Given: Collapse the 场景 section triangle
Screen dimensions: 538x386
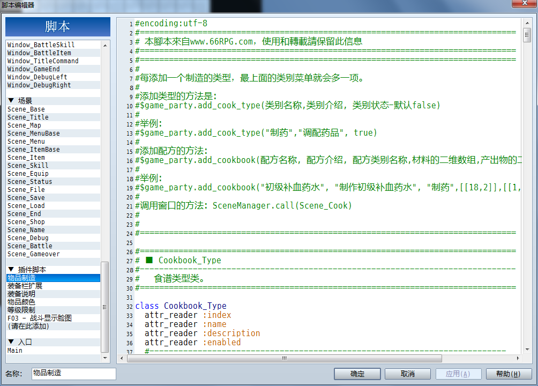Looking at the screenshot, I should point(11,100).
